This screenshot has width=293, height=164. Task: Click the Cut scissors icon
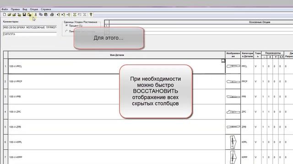(x=36, y=15)
